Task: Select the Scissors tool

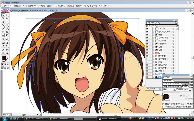Action: click(x=7, y=50)
